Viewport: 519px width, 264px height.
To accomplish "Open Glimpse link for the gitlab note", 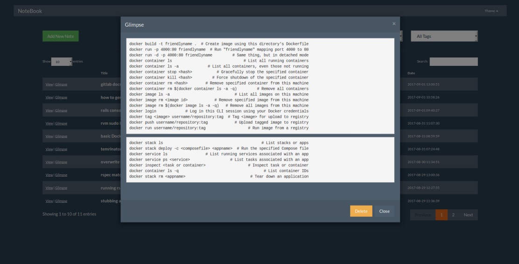I will point(61,85).
